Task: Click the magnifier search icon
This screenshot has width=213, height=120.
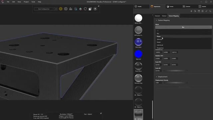Action: coord(210,11)
